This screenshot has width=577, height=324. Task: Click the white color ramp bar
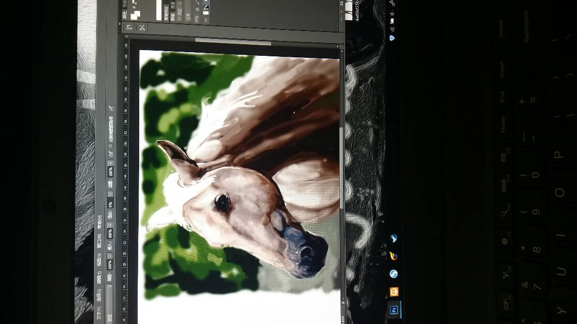(x=158, y=10)
